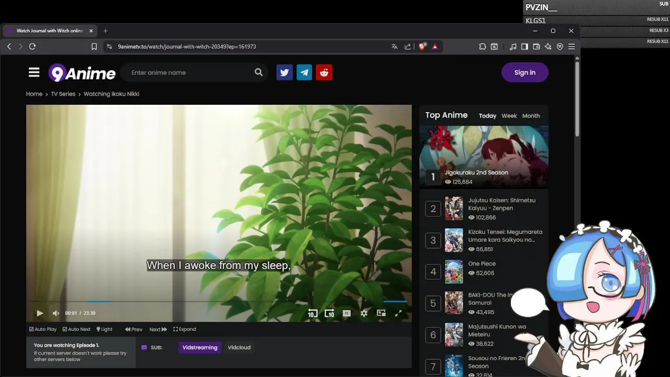Open Brave Rewards triangle icon
This screenshot has height=377, width=670.
pyautogui.click(x=435, y=47)
